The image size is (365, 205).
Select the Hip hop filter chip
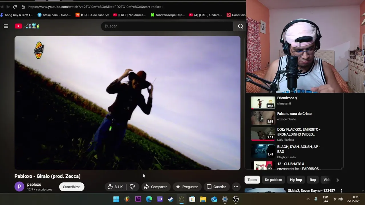(x=296, y=180)
